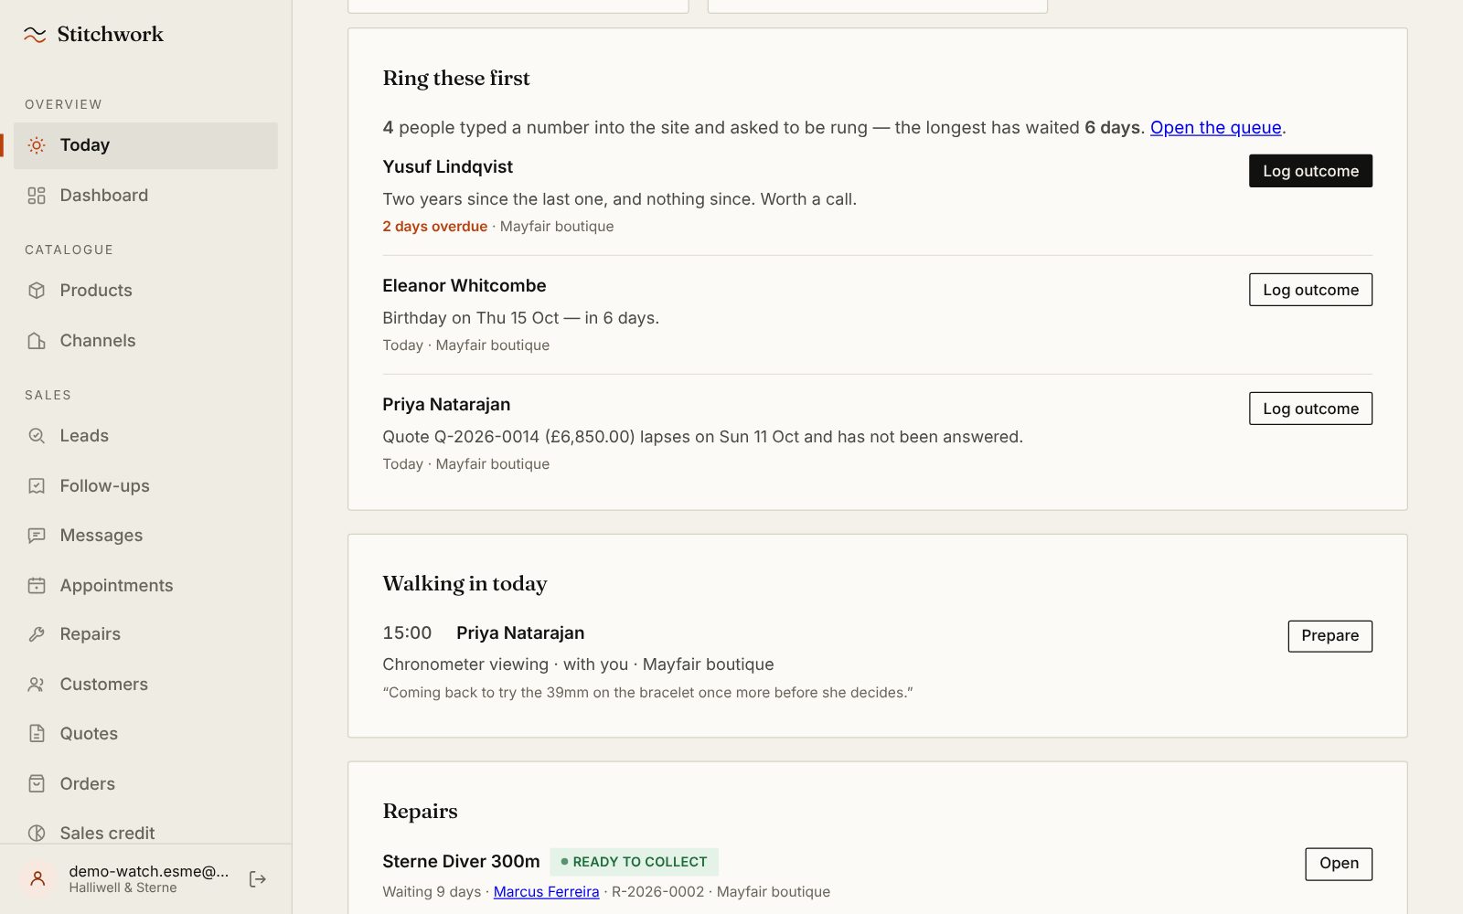
Task: Click the Appointments calendar icon
Action: (x=37, y=586)
